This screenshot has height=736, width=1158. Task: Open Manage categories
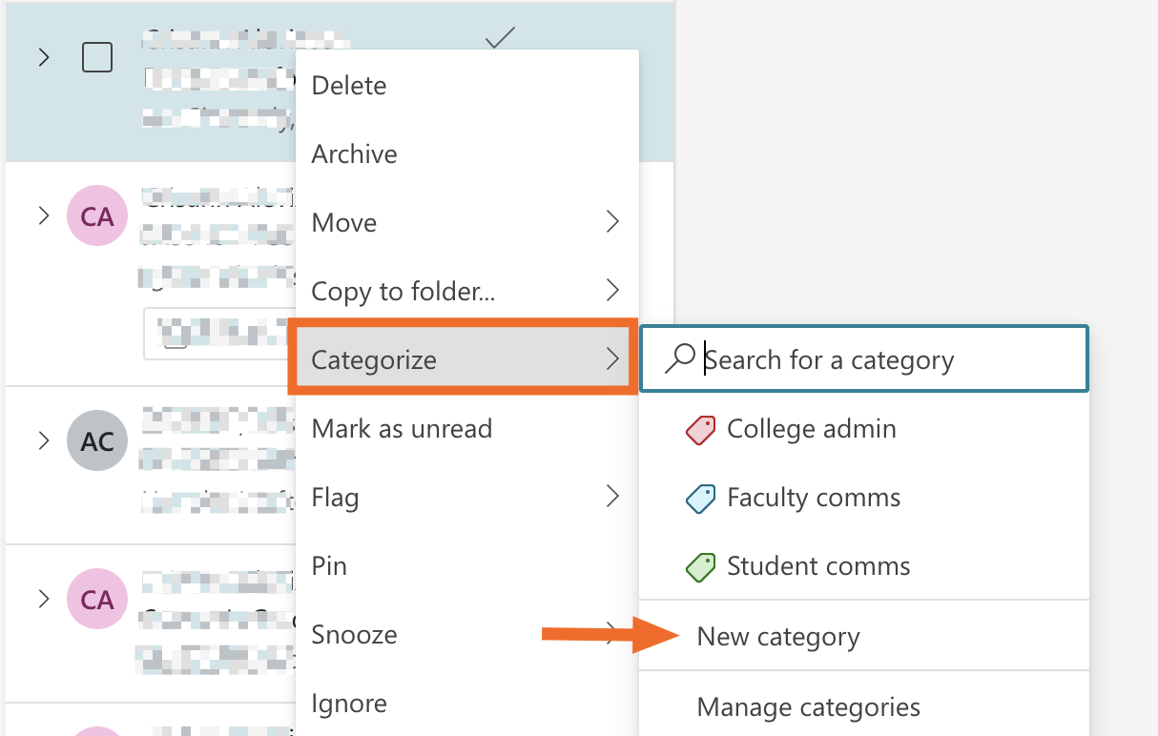[864, 707]
